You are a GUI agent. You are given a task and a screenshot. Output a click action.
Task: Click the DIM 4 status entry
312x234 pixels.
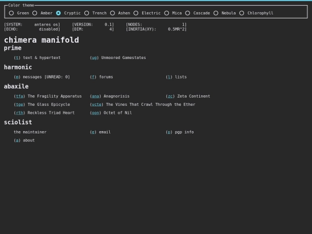[93, 29]
